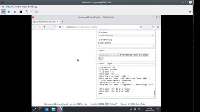Image resolution: width=200 pixels, height=112 pixels.
Task: Open the Send Key menu
Action: tap(32, 7)
